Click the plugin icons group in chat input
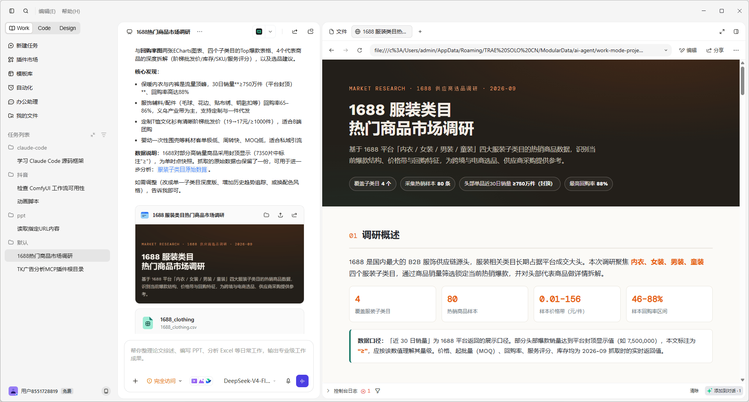The height and width of the screenshot is (402, 749). click(x=201, y=381)
